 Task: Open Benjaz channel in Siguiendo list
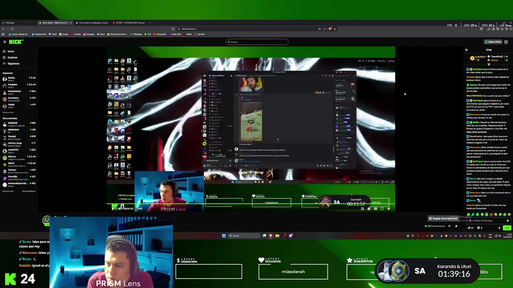(18, 78)
